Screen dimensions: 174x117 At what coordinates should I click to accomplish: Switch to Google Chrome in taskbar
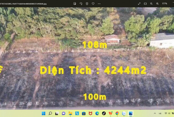(x=117, y=113)
